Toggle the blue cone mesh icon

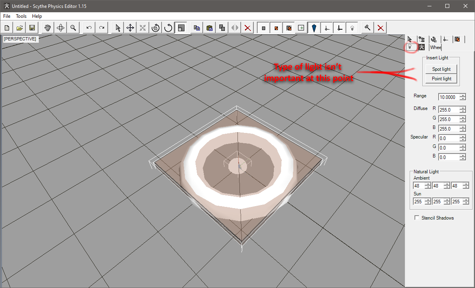point(314,28)
